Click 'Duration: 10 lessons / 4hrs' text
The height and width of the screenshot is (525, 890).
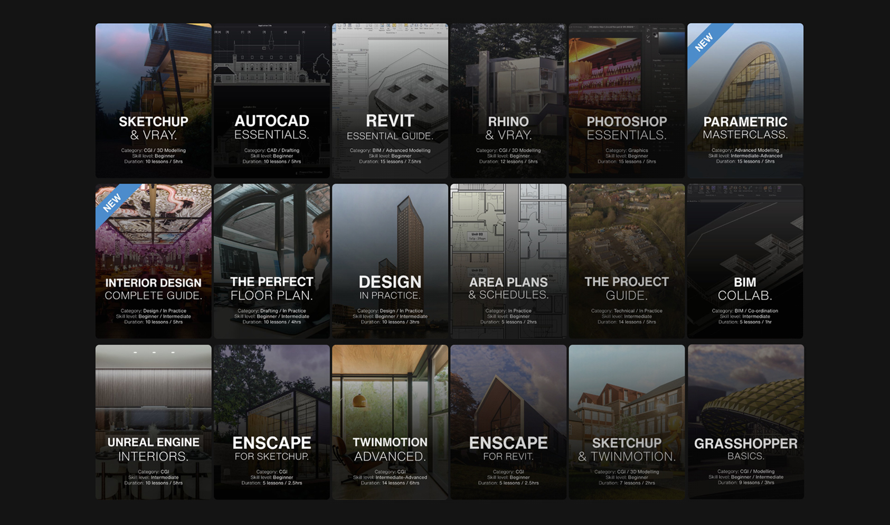tap(271, 322)
